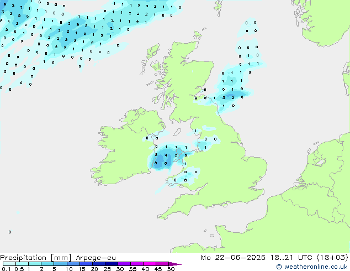Click the 15–20 mm legend swatch
The height and width of the screenshot is (271, 350).
tap(86, 264)
